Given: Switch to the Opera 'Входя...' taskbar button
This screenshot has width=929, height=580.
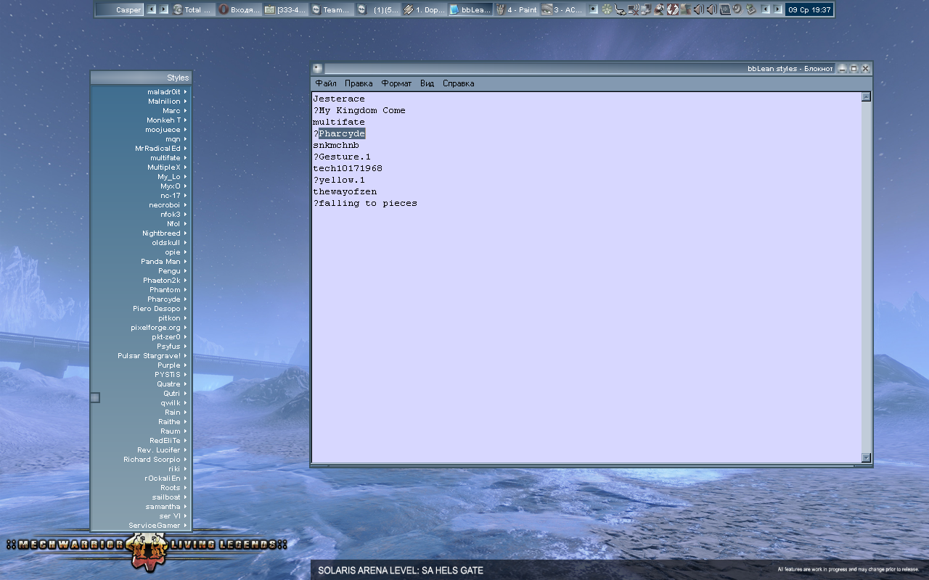Looking at the screenshot, I should point(239,9).
